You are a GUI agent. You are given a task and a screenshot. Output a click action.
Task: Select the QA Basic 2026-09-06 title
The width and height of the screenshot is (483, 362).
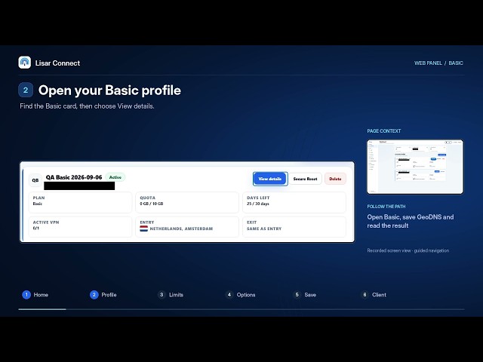[74, 177]
